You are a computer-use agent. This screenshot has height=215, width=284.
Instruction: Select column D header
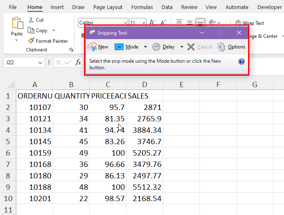[x=144, y=84]
